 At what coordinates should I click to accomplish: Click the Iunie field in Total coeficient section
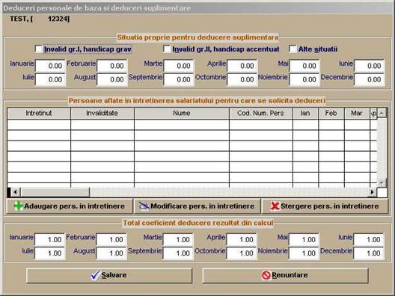369,240
